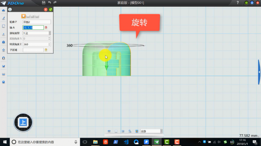Open the sketch edit square tool

(4, 26)
